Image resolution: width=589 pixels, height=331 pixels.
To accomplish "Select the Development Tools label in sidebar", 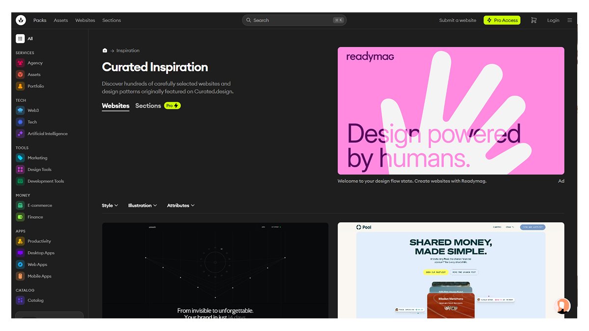I will [x=46, y=181].
